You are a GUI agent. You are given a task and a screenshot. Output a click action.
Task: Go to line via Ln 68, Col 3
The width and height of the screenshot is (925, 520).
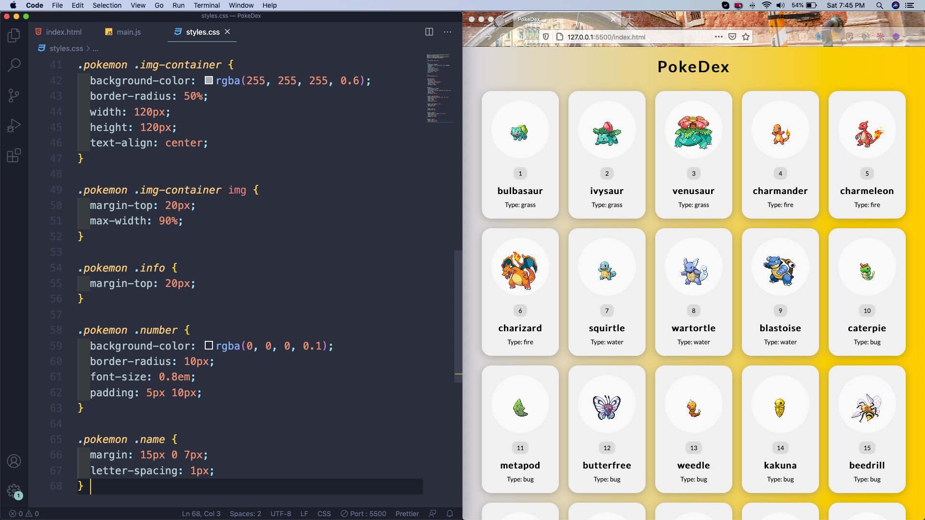click(x=201, y=514)
